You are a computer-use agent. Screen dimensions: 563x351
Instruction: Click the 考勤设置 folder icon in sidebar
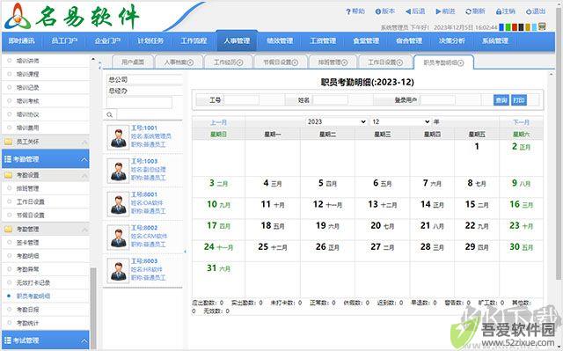point(8,175)
